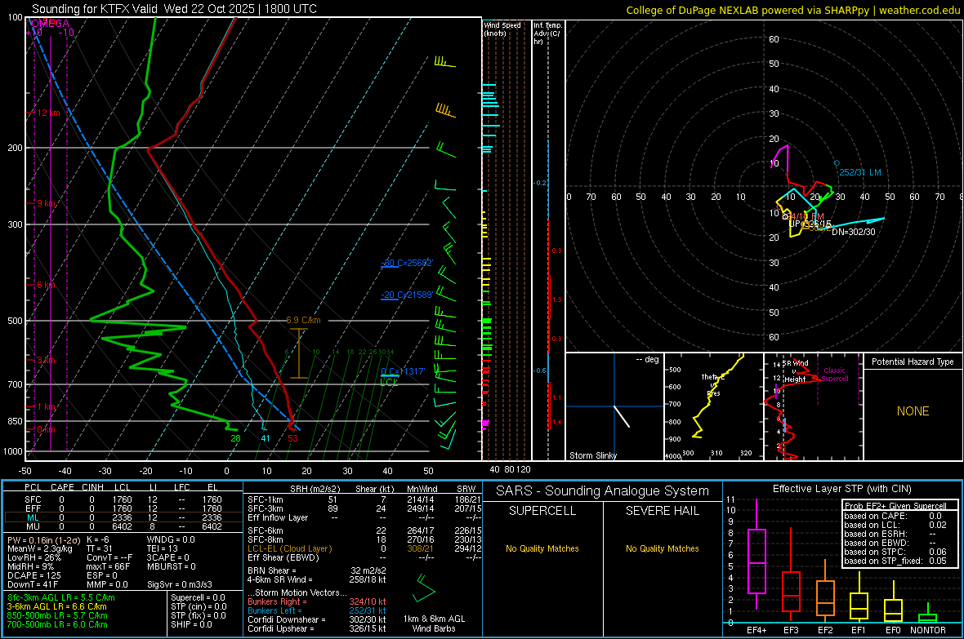Click the SFC-6km shear row
This screenshot has width=964, height=639.
[x=364, y=530]
